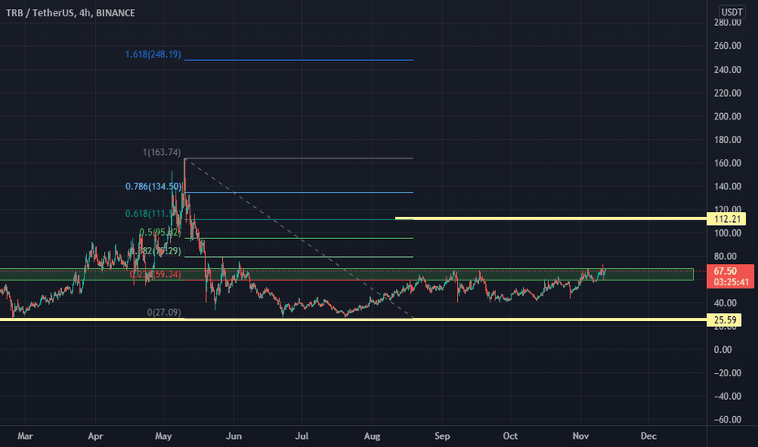This screenshot has width=758, height=447.
Task: Select the dashed Fibonacci trend line
Action: 298,238
